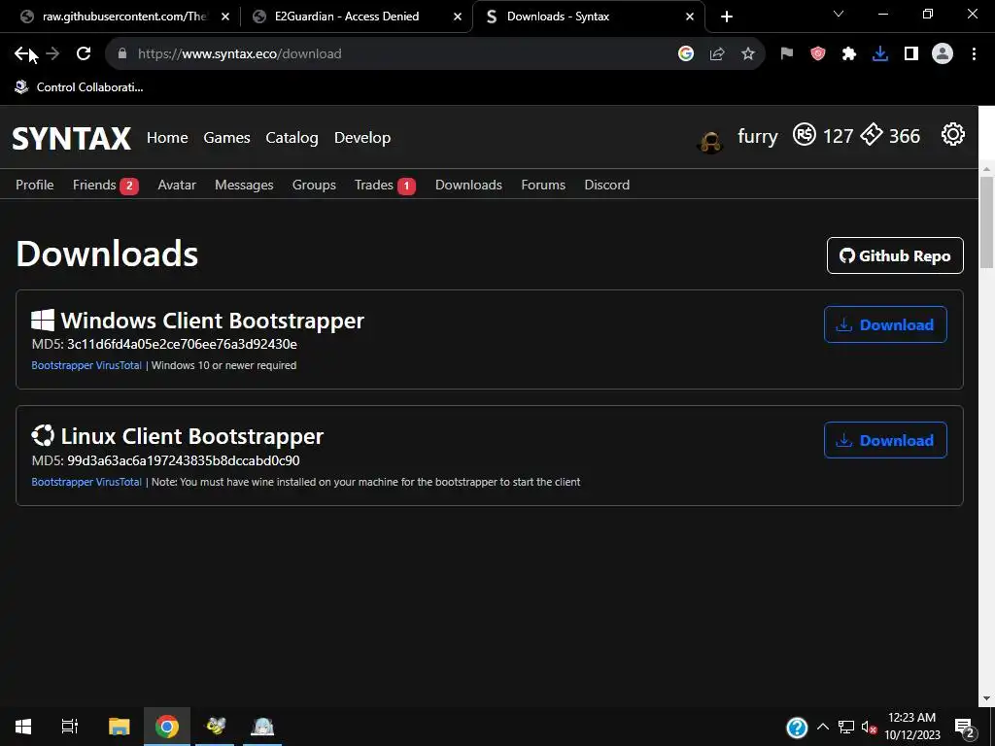Image resolution: width=995 pixels, height=746 pixels.
Task: Download the Linux Client Bootstrapper
Action: coord(885,440)
